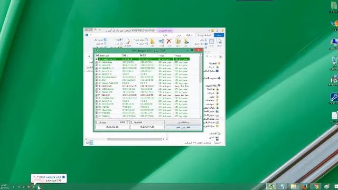Switch to the Share tab in Explorer ribbon
Screen dimensions: 338x190
click(x=189, y=35)
